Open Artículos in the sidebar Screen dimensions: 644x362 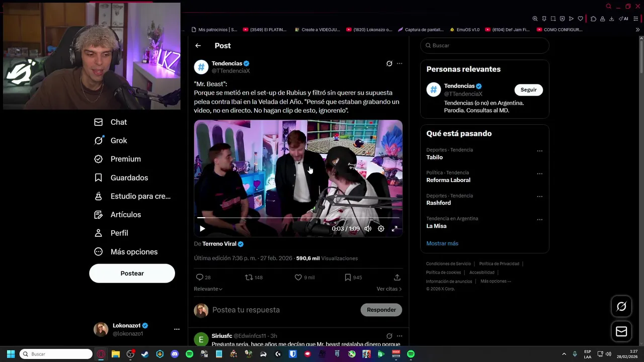pyautogui.click(x=118, y=215)
